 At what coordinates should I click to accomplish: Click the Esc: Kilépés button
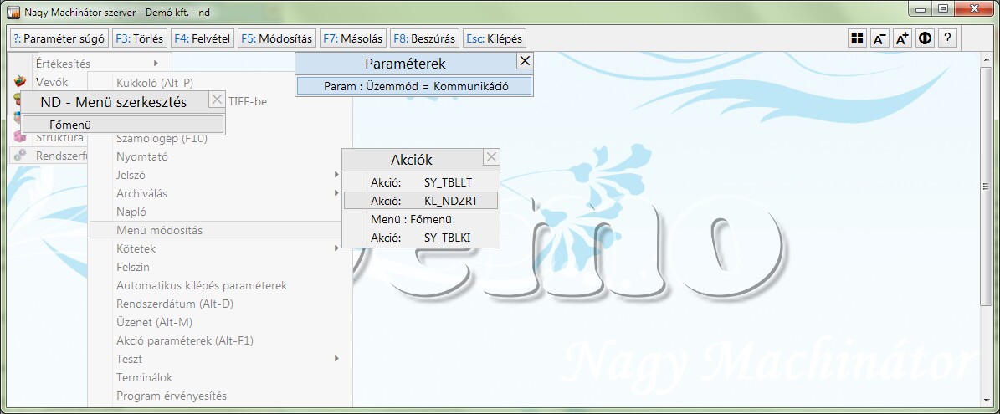(495, 38)
